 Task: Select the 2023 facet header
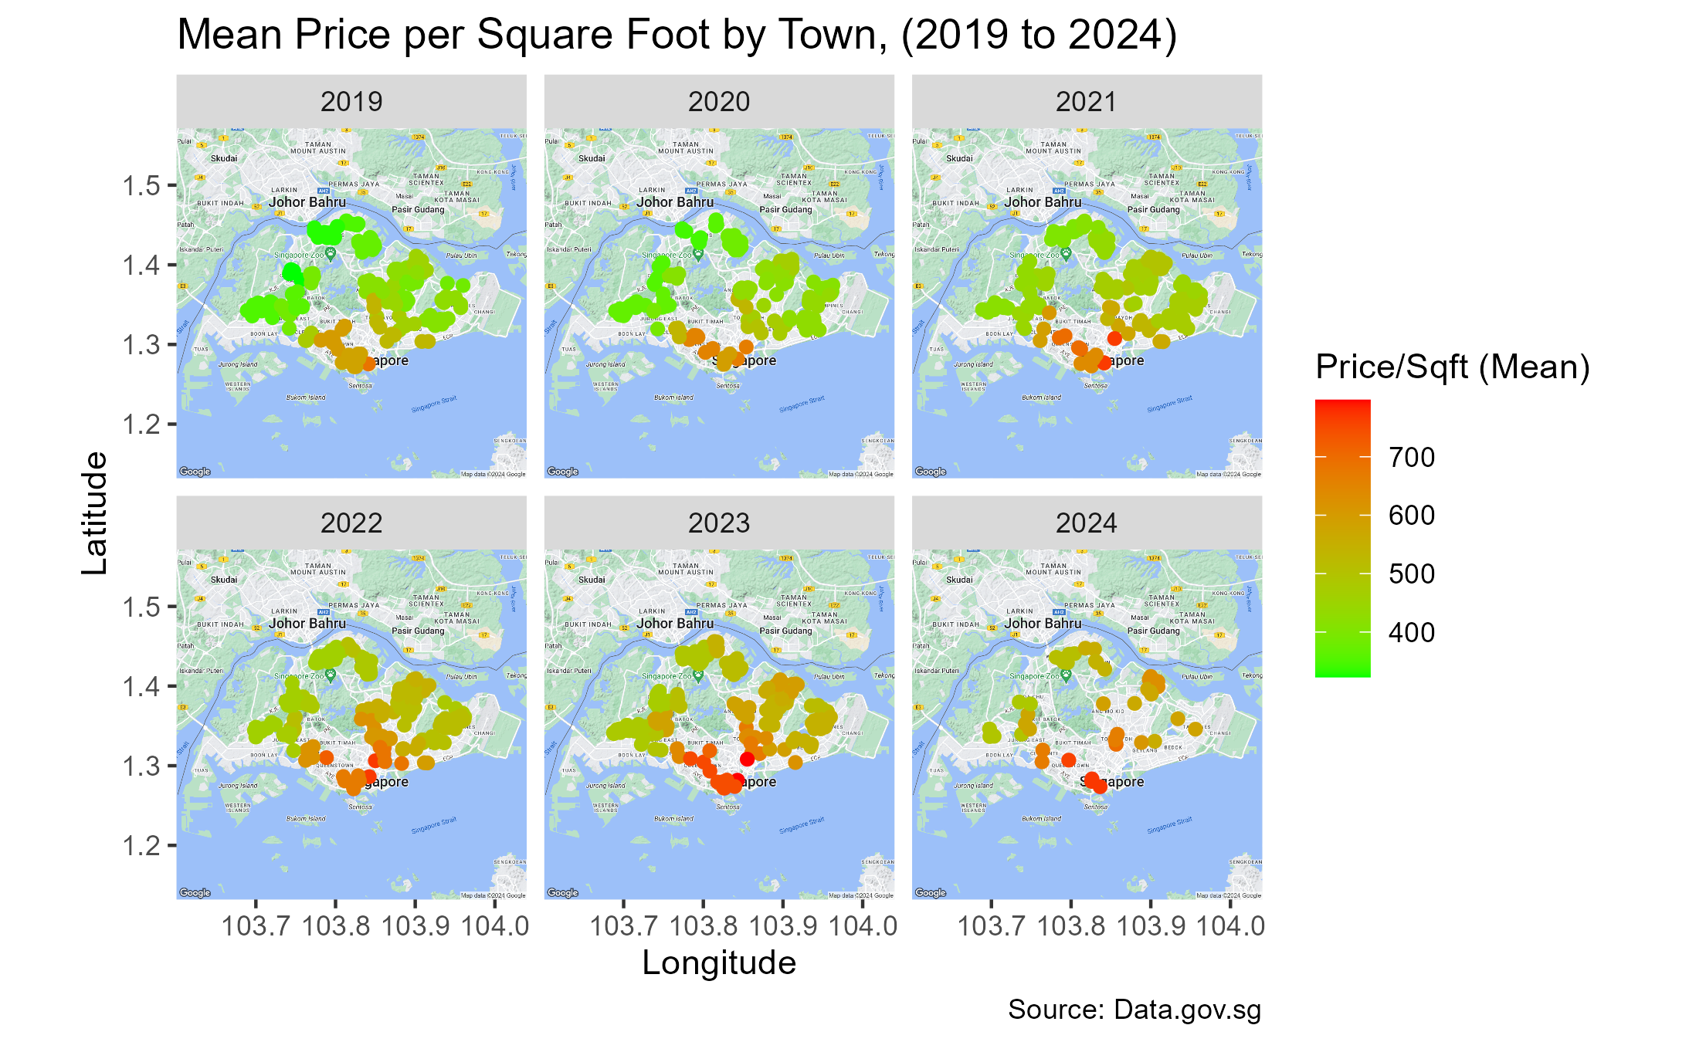point(719,523)
